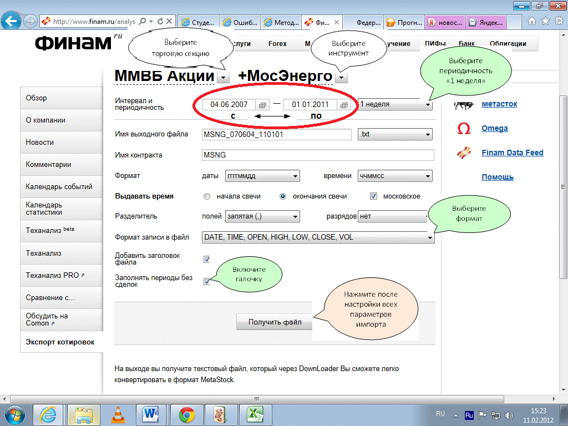
Task: Open calendar picker for end date 01.01.2011
Action: click(x=344, y=105)
